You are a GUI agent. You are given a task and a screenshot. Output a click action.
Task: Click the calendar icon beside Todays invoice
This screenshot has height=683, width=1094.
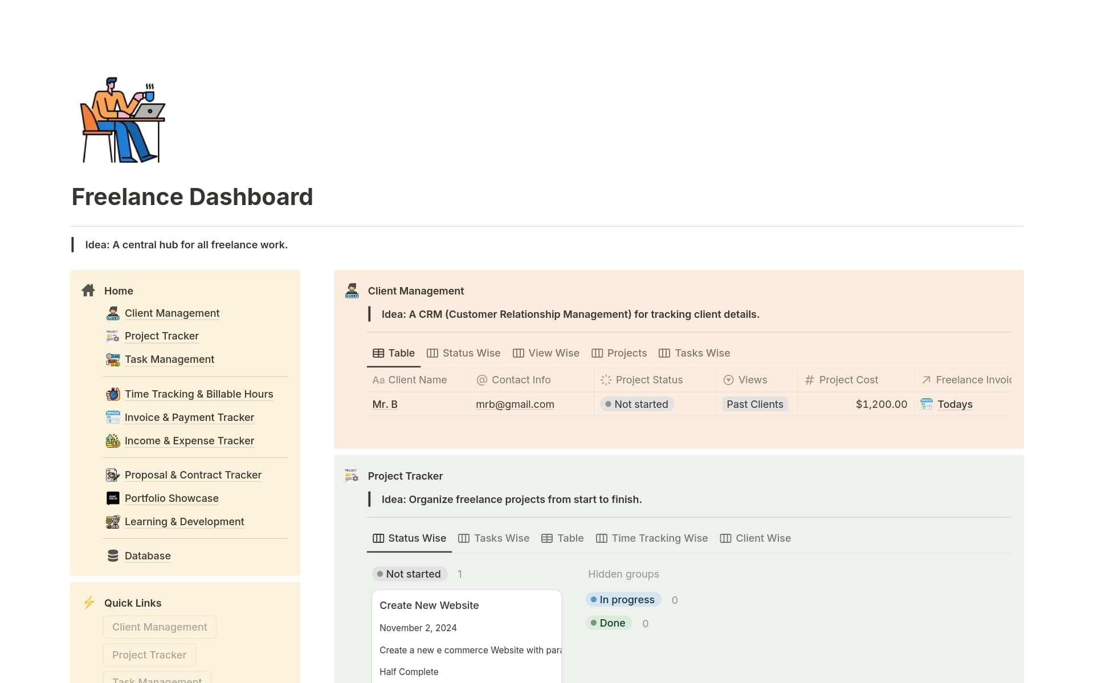926,404
